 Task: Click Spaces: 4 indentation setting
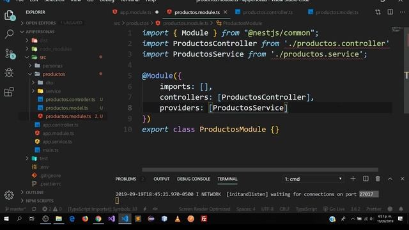pos(246,209)
